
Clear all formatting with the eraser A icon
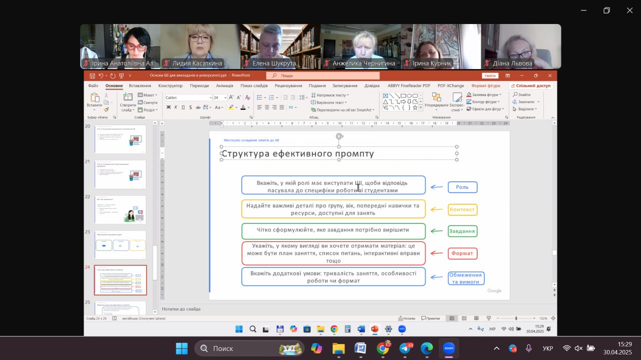click(248, 98)
